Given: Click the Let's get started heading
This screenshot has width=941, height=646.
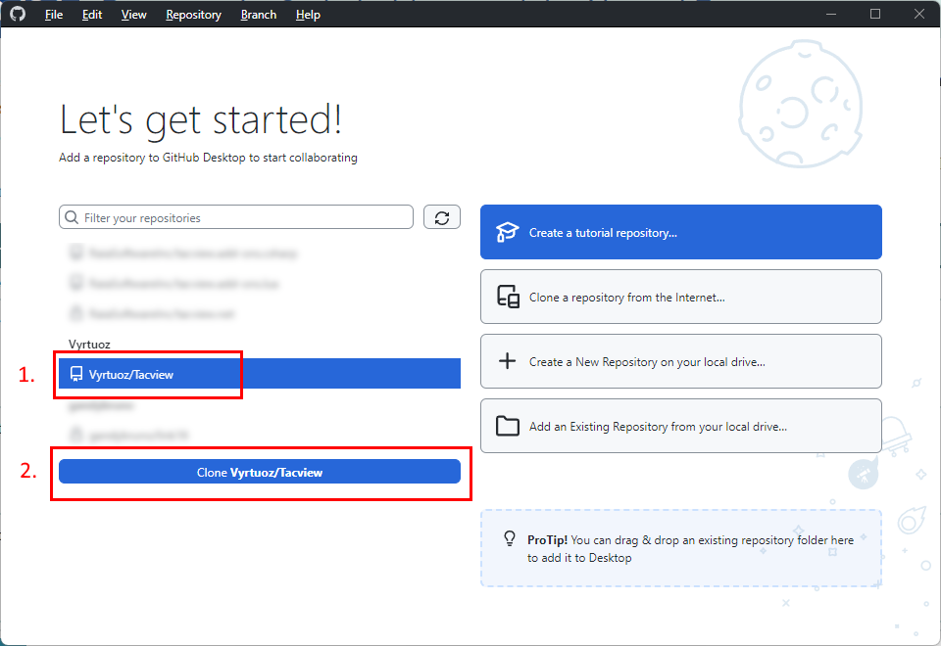Looking at the screenshot, I should tap(200, 119).
